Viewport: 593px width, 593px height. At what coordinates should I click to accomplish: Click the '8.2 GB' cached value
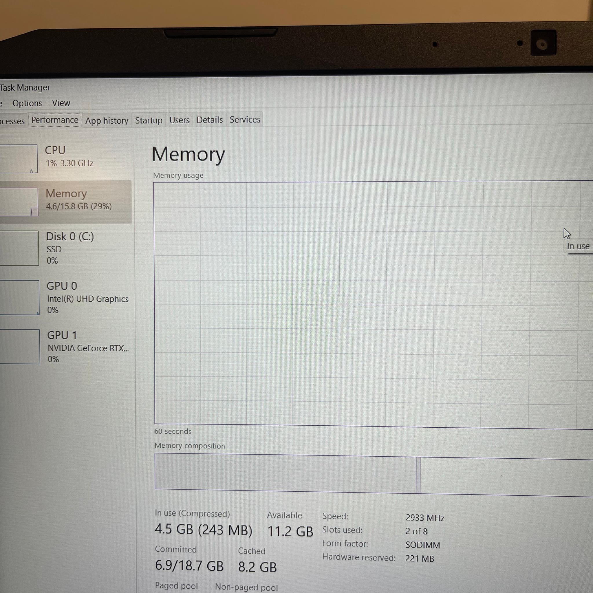257,567
